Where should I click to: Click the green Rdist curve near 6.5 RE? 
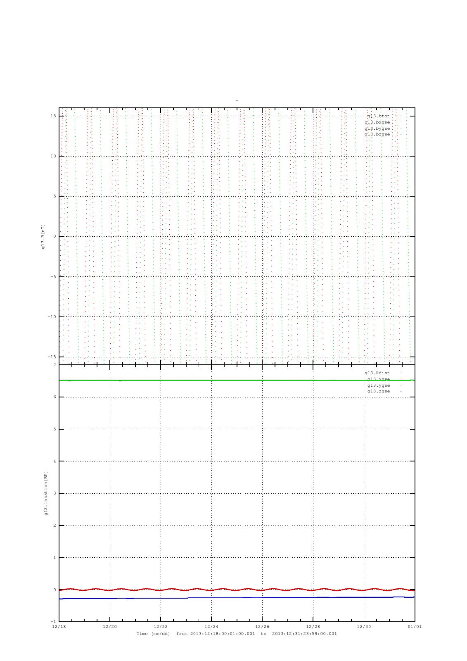237,380
